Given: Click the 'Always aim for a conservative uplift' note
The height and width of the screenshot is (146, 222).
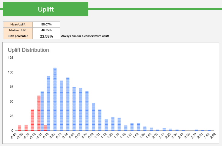Looking at the screenshot, I should [85, 36].
